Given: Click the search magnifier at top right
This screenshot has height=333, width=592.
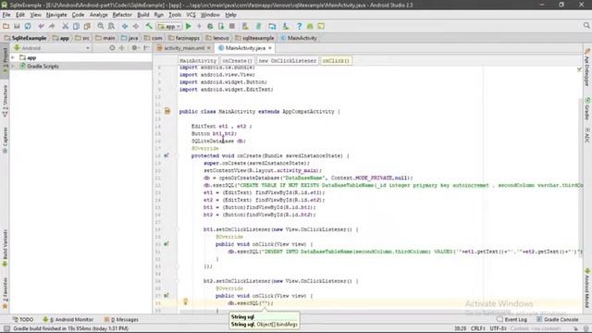Looking at the screenshot, I should tap(586, 25).
